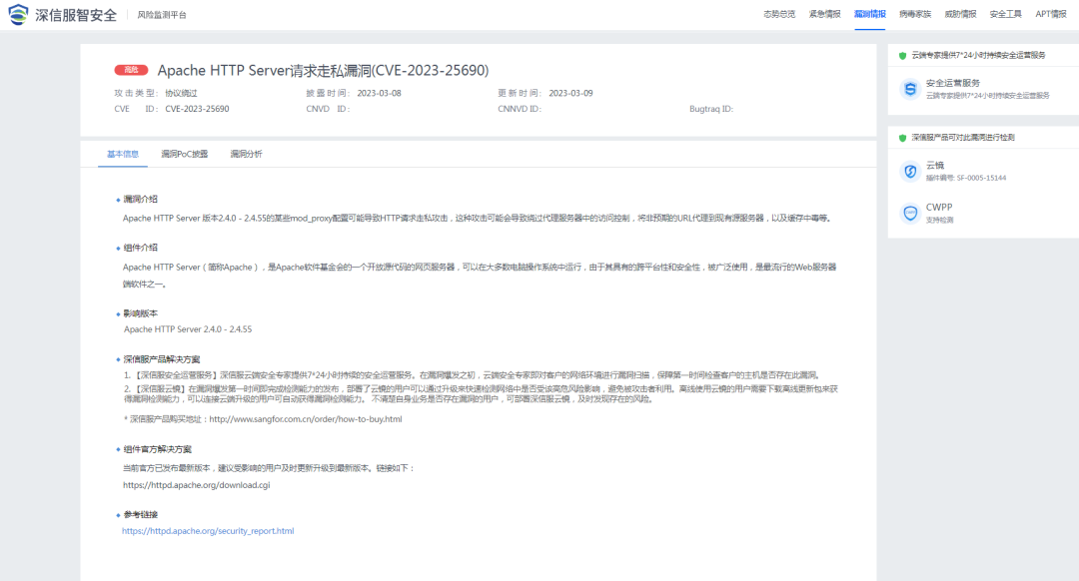The width and height of the screenshot is (1079, 581).
Task: Click the 组件介绍 section heading
Action: (141, 248)
